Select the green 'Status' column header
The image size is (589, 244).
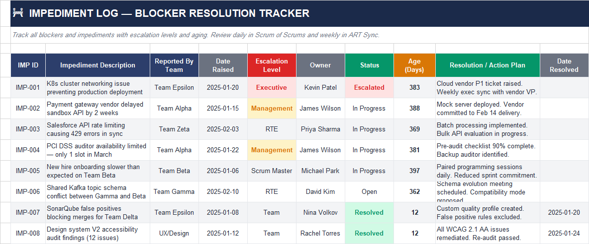coord(369,65)
